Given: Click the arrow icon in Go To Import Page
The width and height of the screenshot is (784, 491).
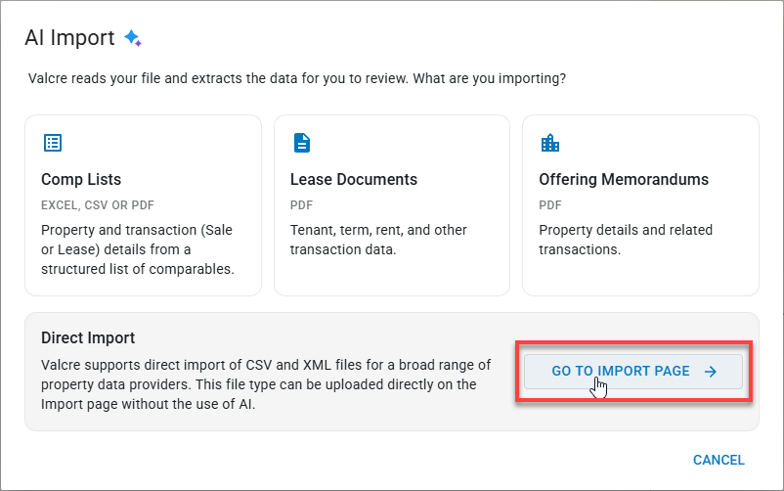Looking at the screenshot, I should point(710,372).
